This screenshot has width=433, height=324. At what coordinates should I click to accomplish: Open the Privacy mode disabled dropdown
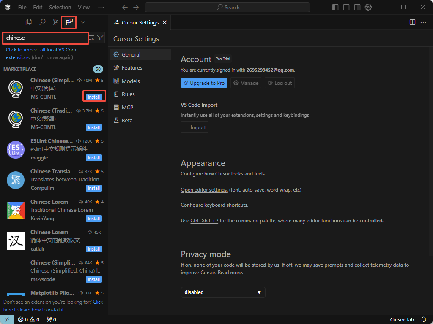click(x=223, y=292)
